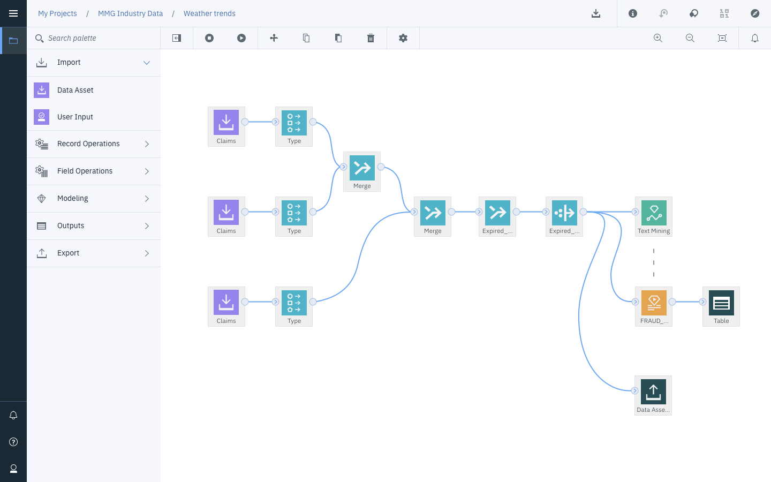Select the Data Asset export node
Viewport: 771px width, 482px height.
click(x=653, y=395)
